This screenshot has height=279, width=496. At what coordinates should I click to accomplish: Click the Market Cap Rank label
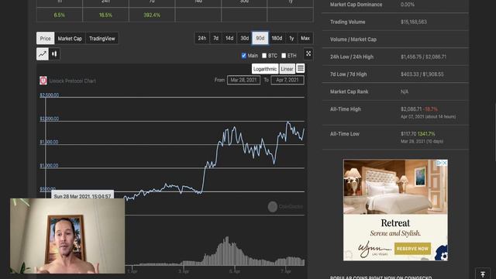pyautogui.click(x=350, y=91)
